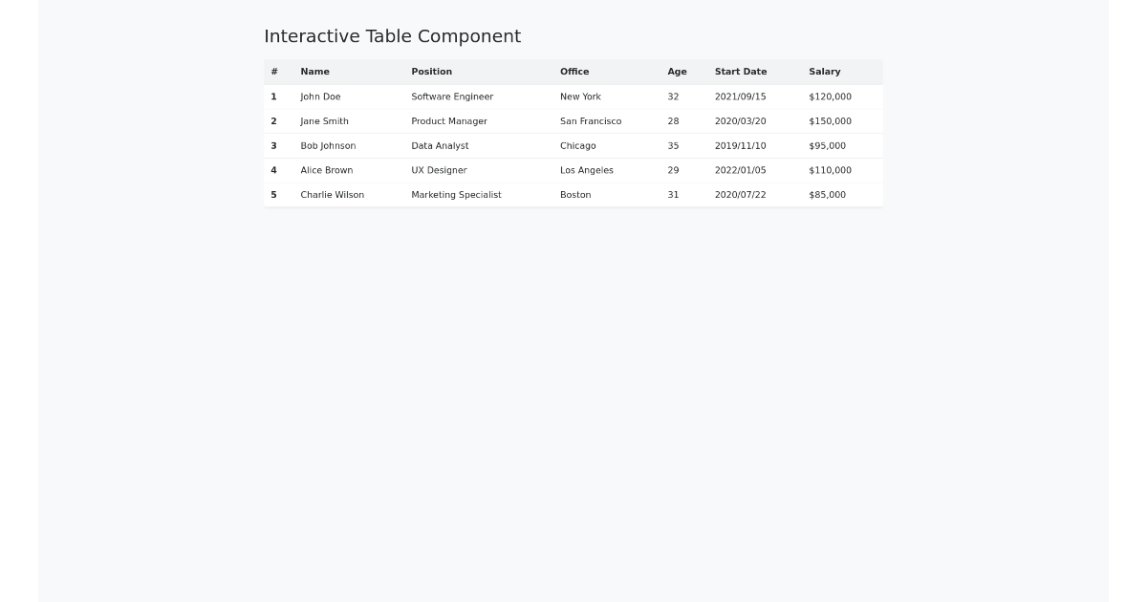Click the Boston office cell
1147x602 pixels.
pyautogui.click(x=607, y=195)
